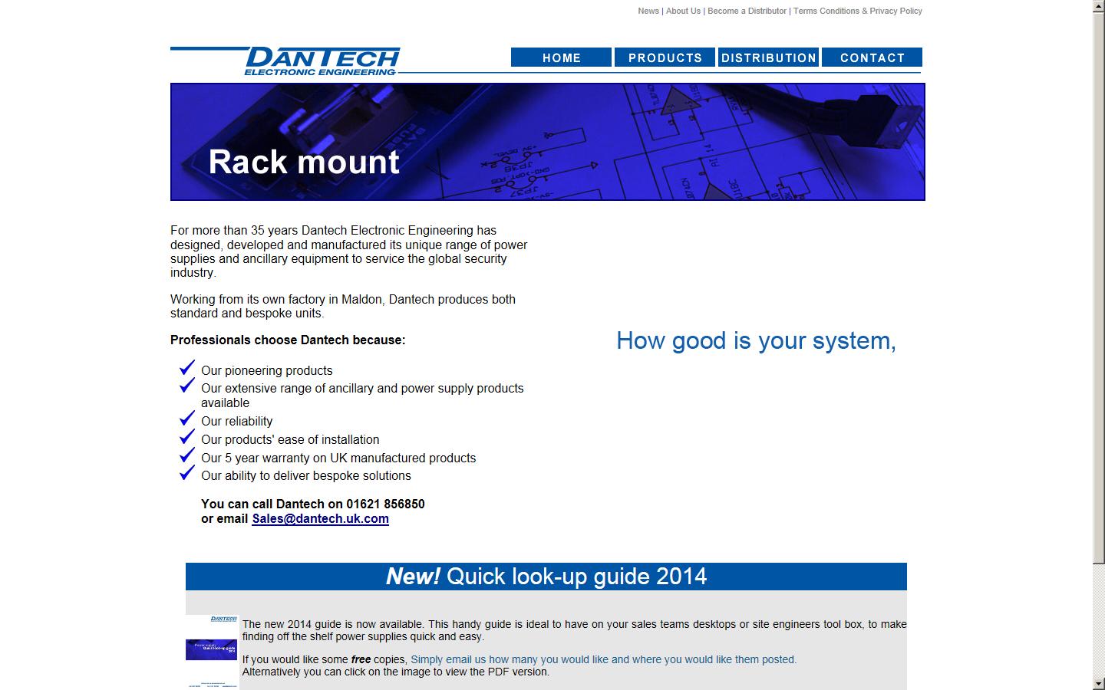Click the About Us link
The image size is (1105, 690).
pyautogui.click(x=683, y=11)
